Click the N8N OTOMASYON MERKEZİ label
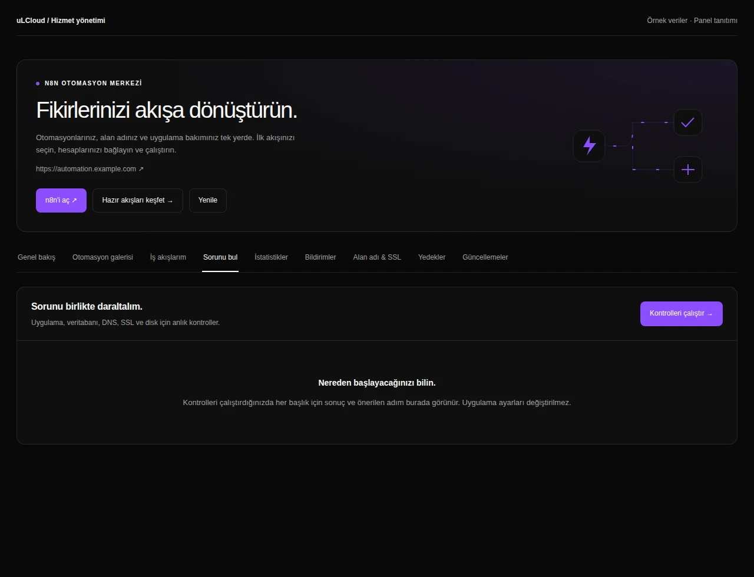This screenshot has height=577, width=754. pos(93,84)
